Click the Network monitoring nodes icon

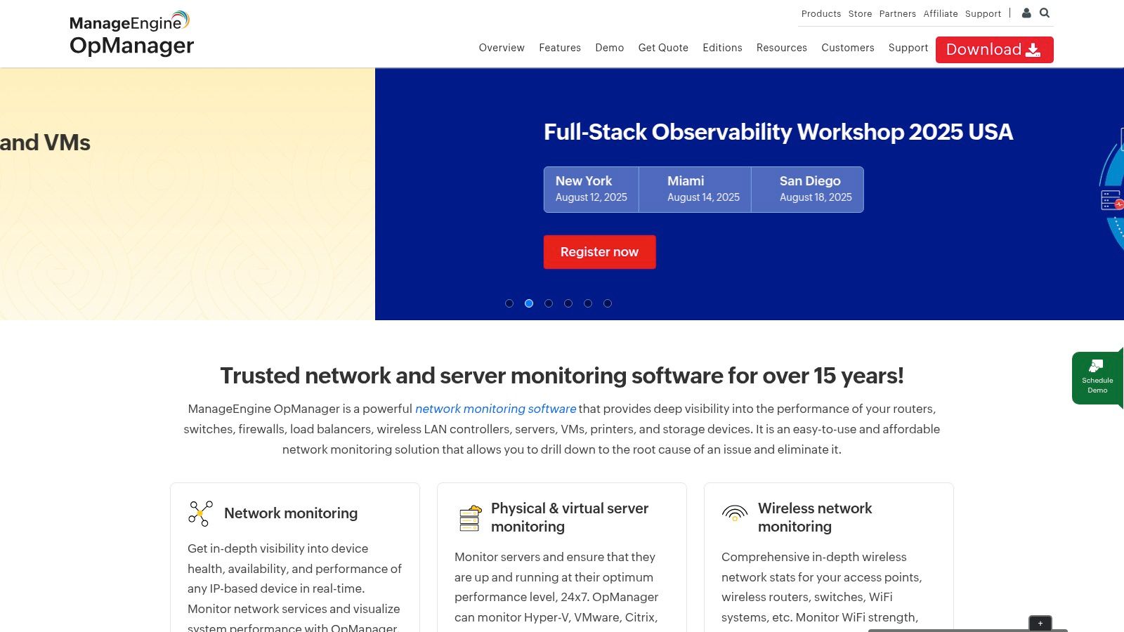tap(200, 513)
